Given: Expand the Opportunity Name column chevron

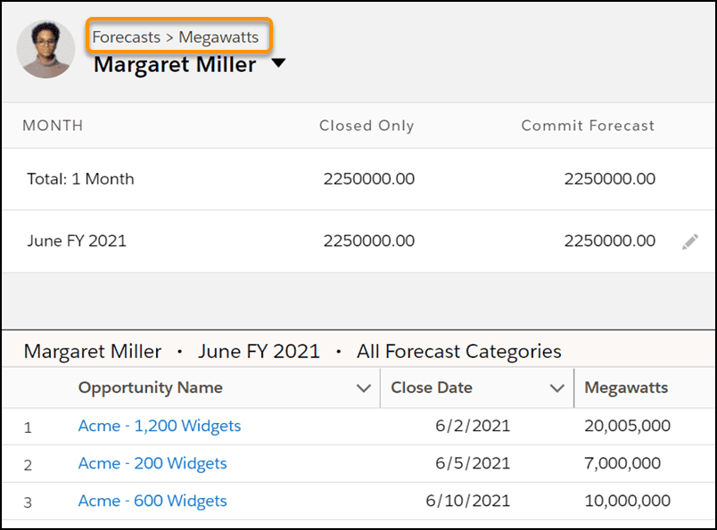Looking at the screenshot, I should pyautogui.click(x=364, y=388).
